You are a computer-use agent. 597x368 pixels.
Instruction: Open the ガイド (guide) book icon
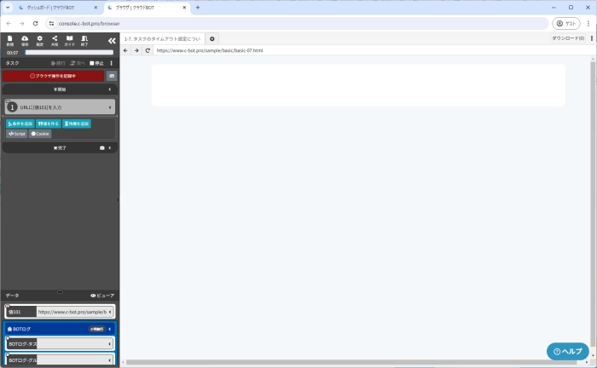coord(70,40)
